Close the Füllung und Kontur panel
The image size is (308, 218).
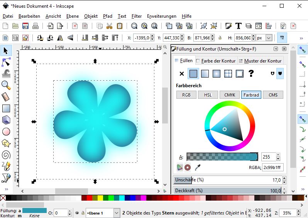[284, 49]
